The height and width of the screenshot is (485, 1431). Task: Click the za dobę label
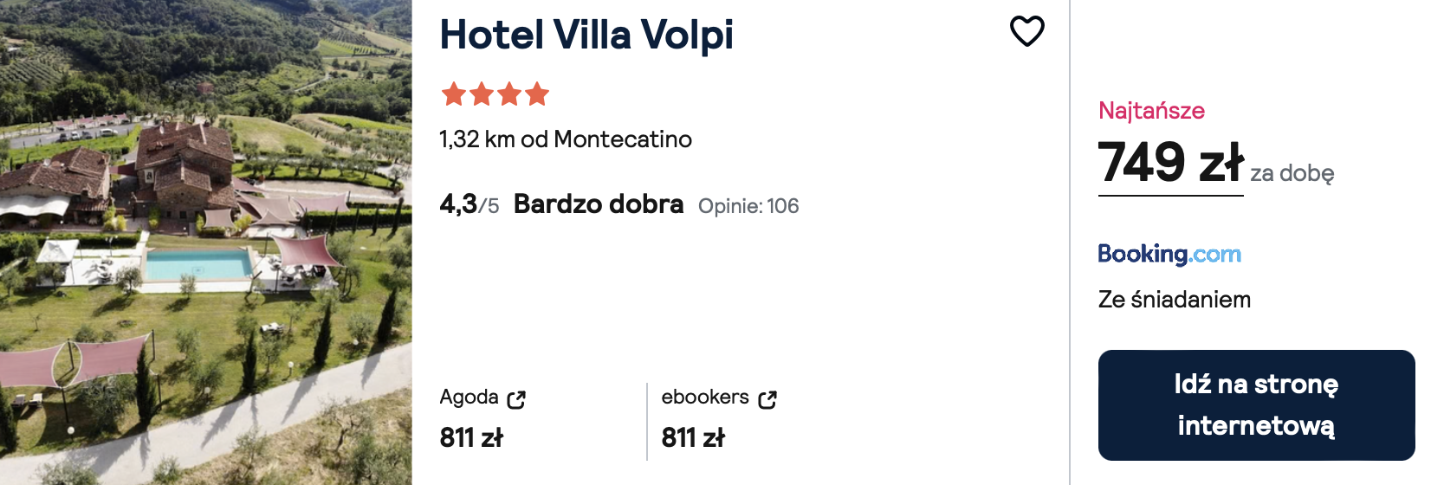[x=1292, y=174]
